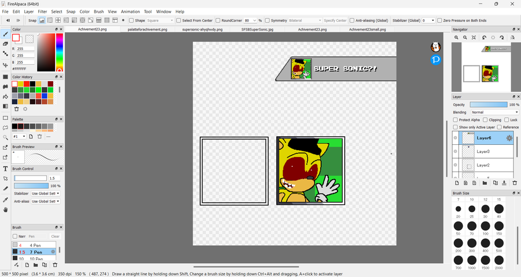Select the Dot tool below the eraser
The height and width of the screenshot is (277, 521).
click(5, 53)
